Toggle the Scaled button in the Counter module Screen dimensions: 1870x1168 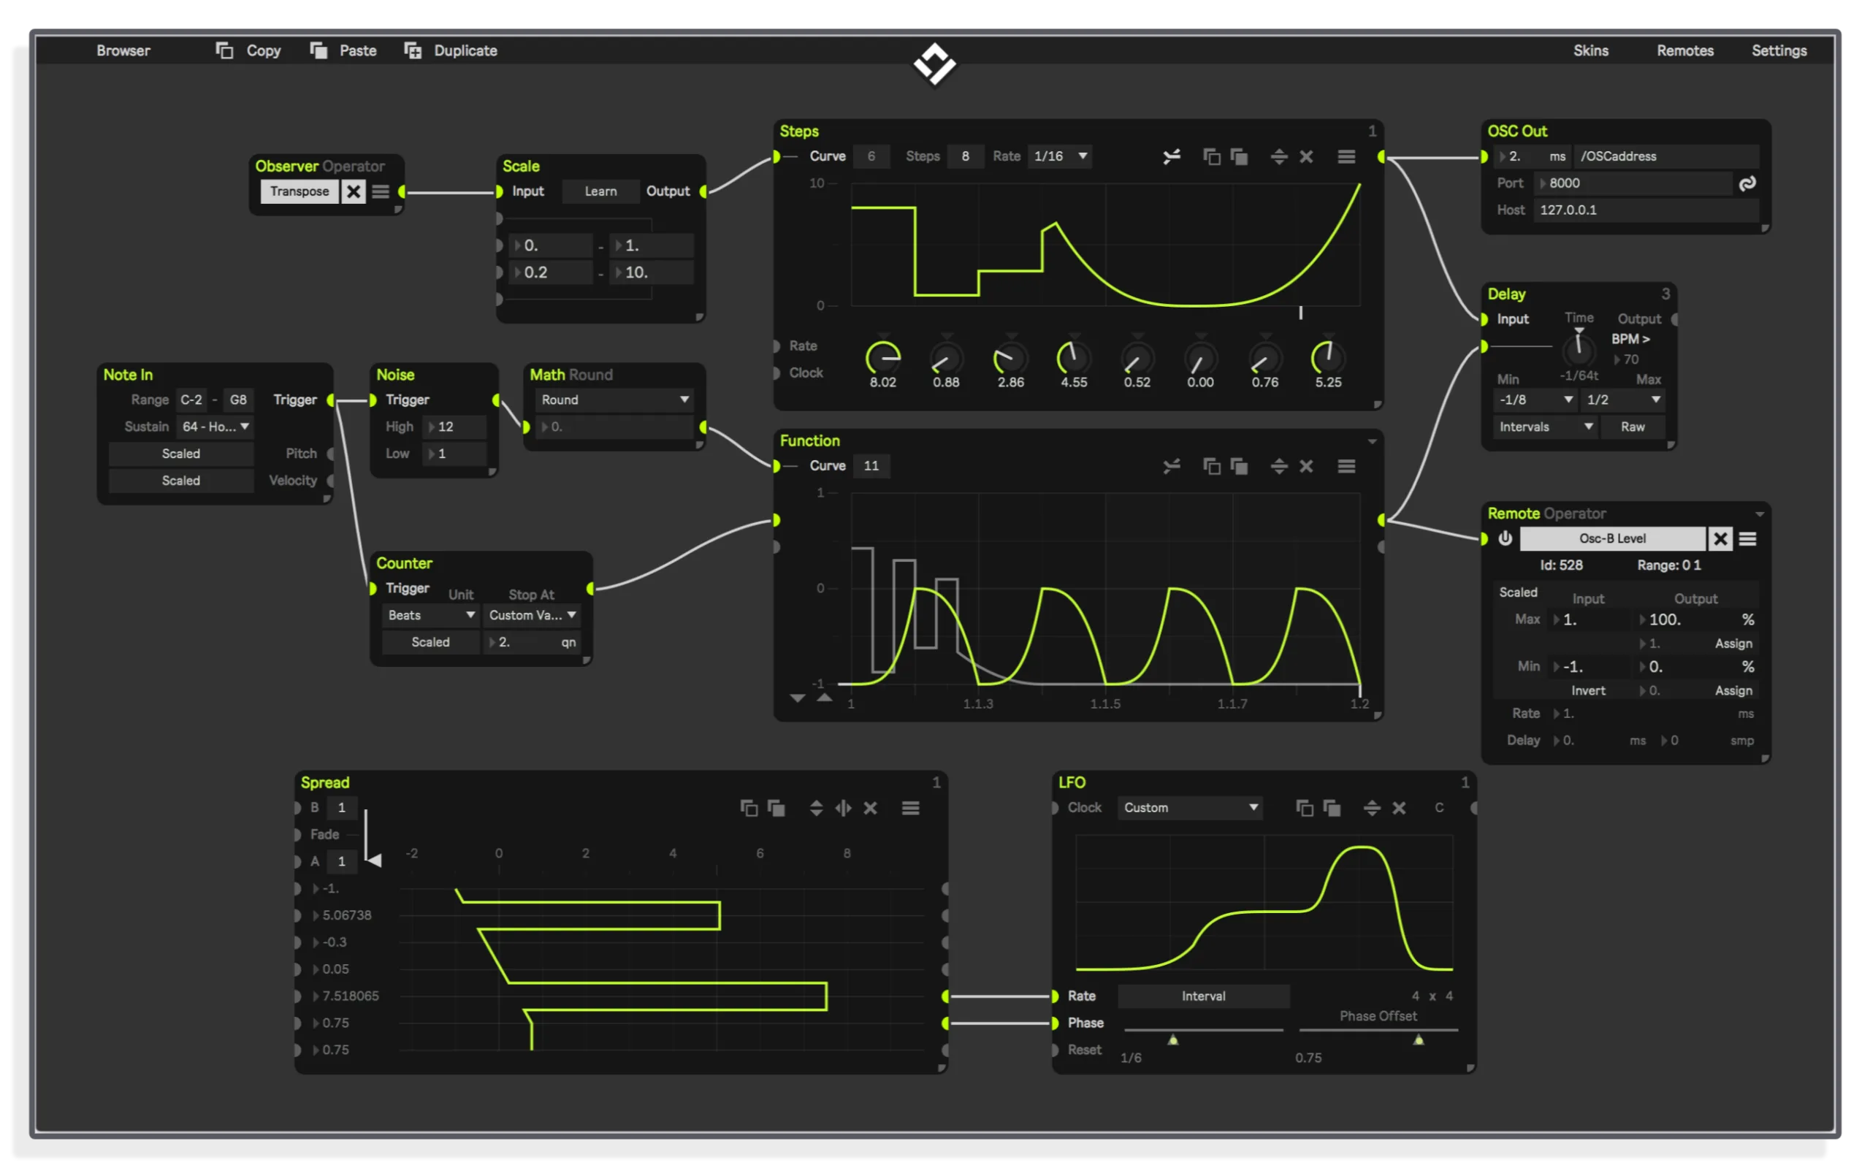click(x=430, y=642)
